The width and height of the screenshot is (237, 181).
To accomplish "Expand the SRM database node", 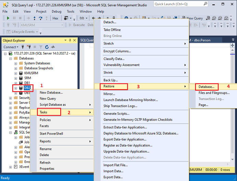I will (x=16, y=78).
